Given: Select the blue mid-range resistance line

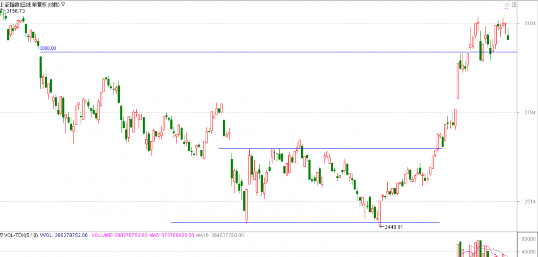Looking at the screenshot, I should tap(330, 148).
